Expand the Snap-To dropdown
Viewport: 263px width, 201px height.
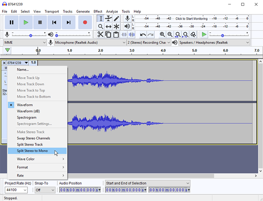[x=45, y=190]
